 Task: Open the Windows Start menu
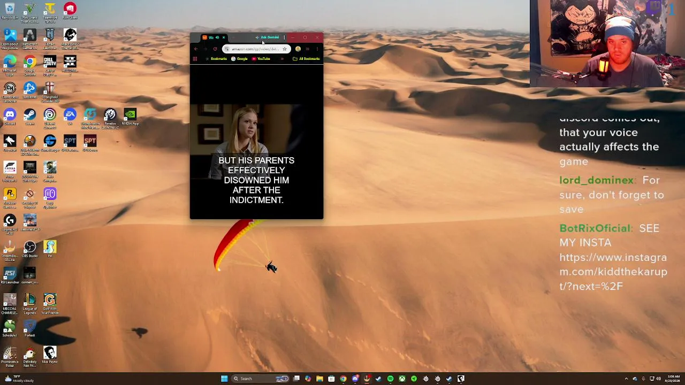224,379
